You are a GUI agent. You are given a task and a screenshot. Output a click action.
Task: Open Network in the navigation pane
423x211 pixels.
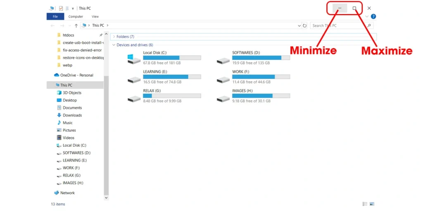67,193
